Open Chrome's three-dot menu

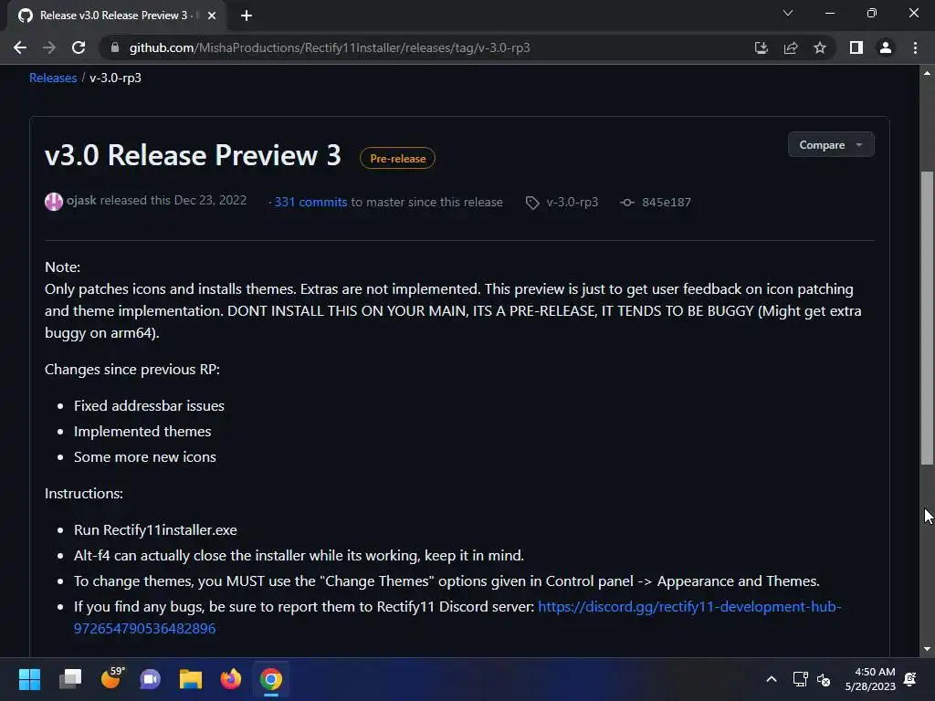click(x=915, y=47)
